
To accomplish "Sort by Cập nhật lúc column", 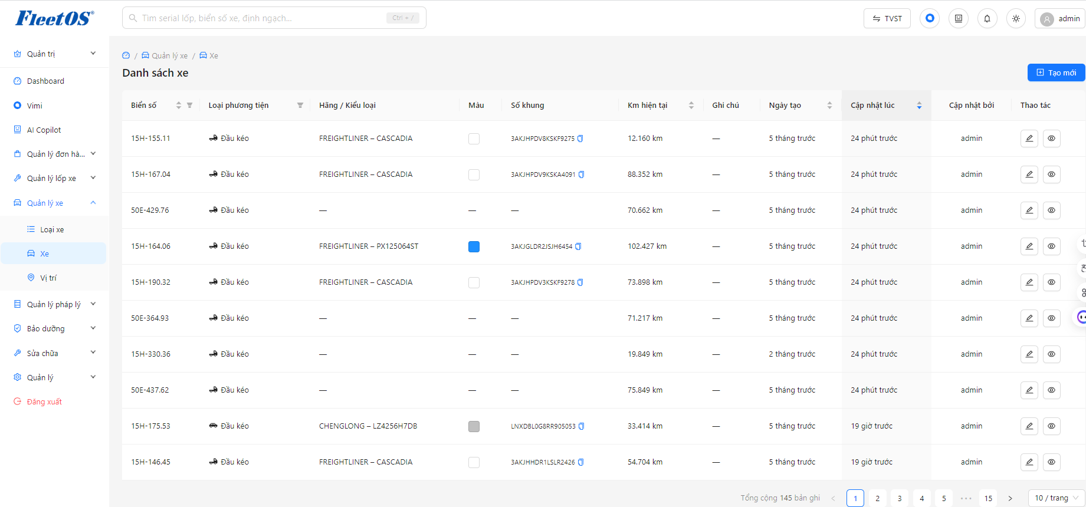I will click(x=919, y=106).
